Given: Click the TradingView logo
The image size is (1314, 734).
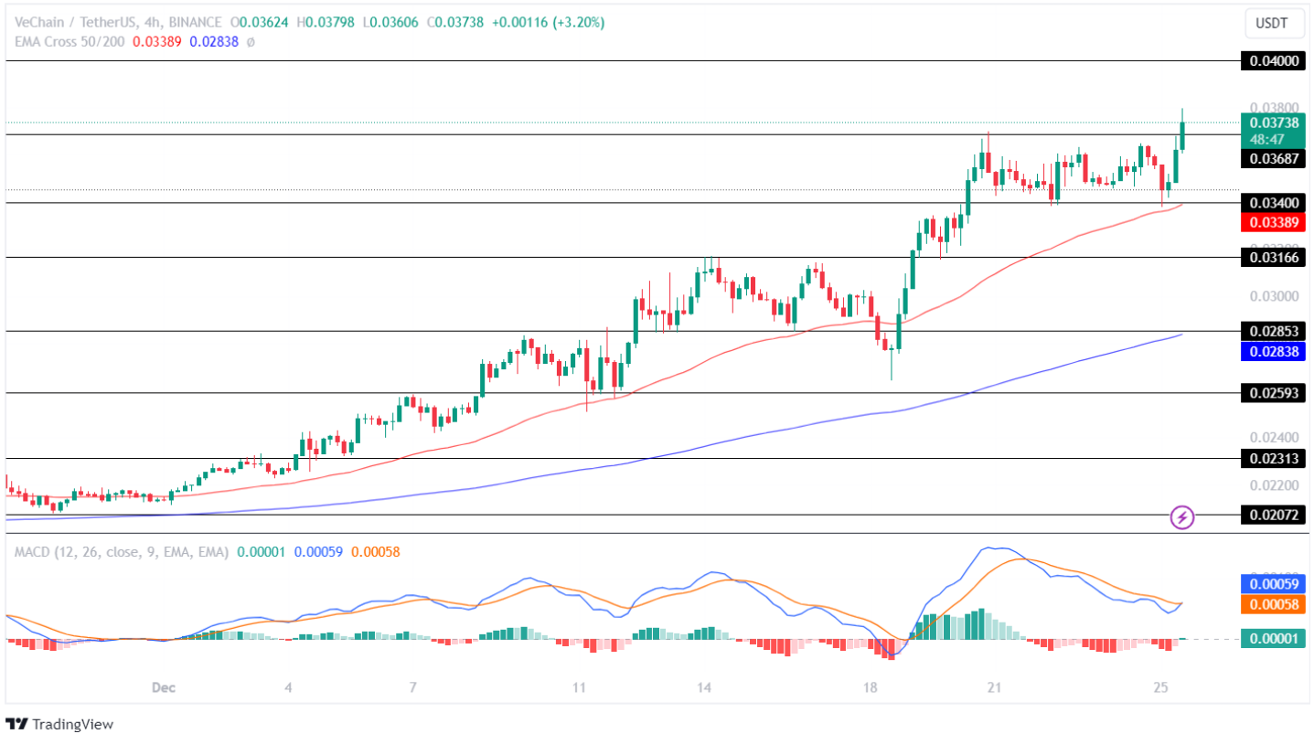Looking at the screenshot, I should coord(61,724).
